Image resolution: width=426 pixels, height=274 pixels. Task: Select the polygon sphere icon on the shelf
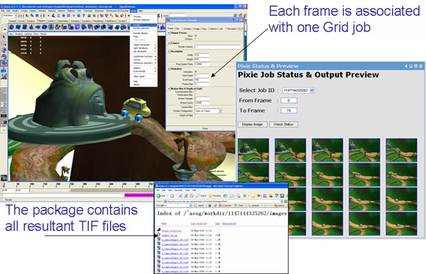click(x=11, y=27)
